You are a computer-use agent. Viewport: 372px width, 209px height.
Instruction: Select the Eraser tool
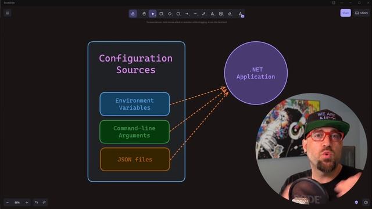(x=230, y=14)
